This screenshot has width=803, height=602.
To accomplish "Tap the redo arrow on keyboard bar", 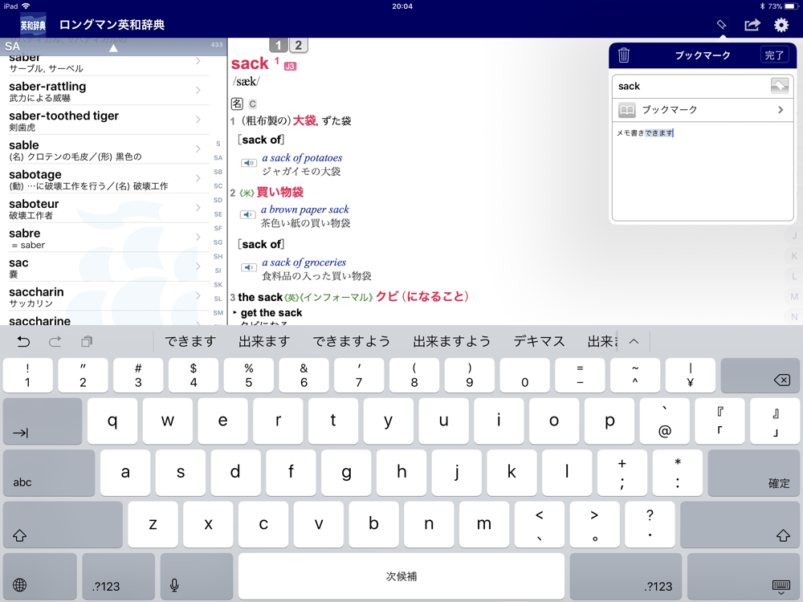I will tap(55, 341).
